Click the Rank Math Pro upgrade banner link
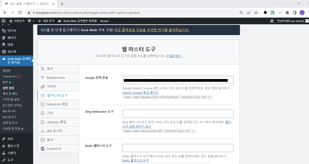The image size is (309, 164). point(152,30)
